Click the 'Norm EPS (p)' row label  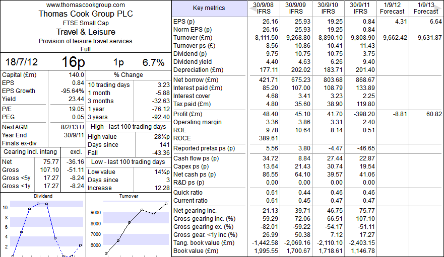(193, 29)
